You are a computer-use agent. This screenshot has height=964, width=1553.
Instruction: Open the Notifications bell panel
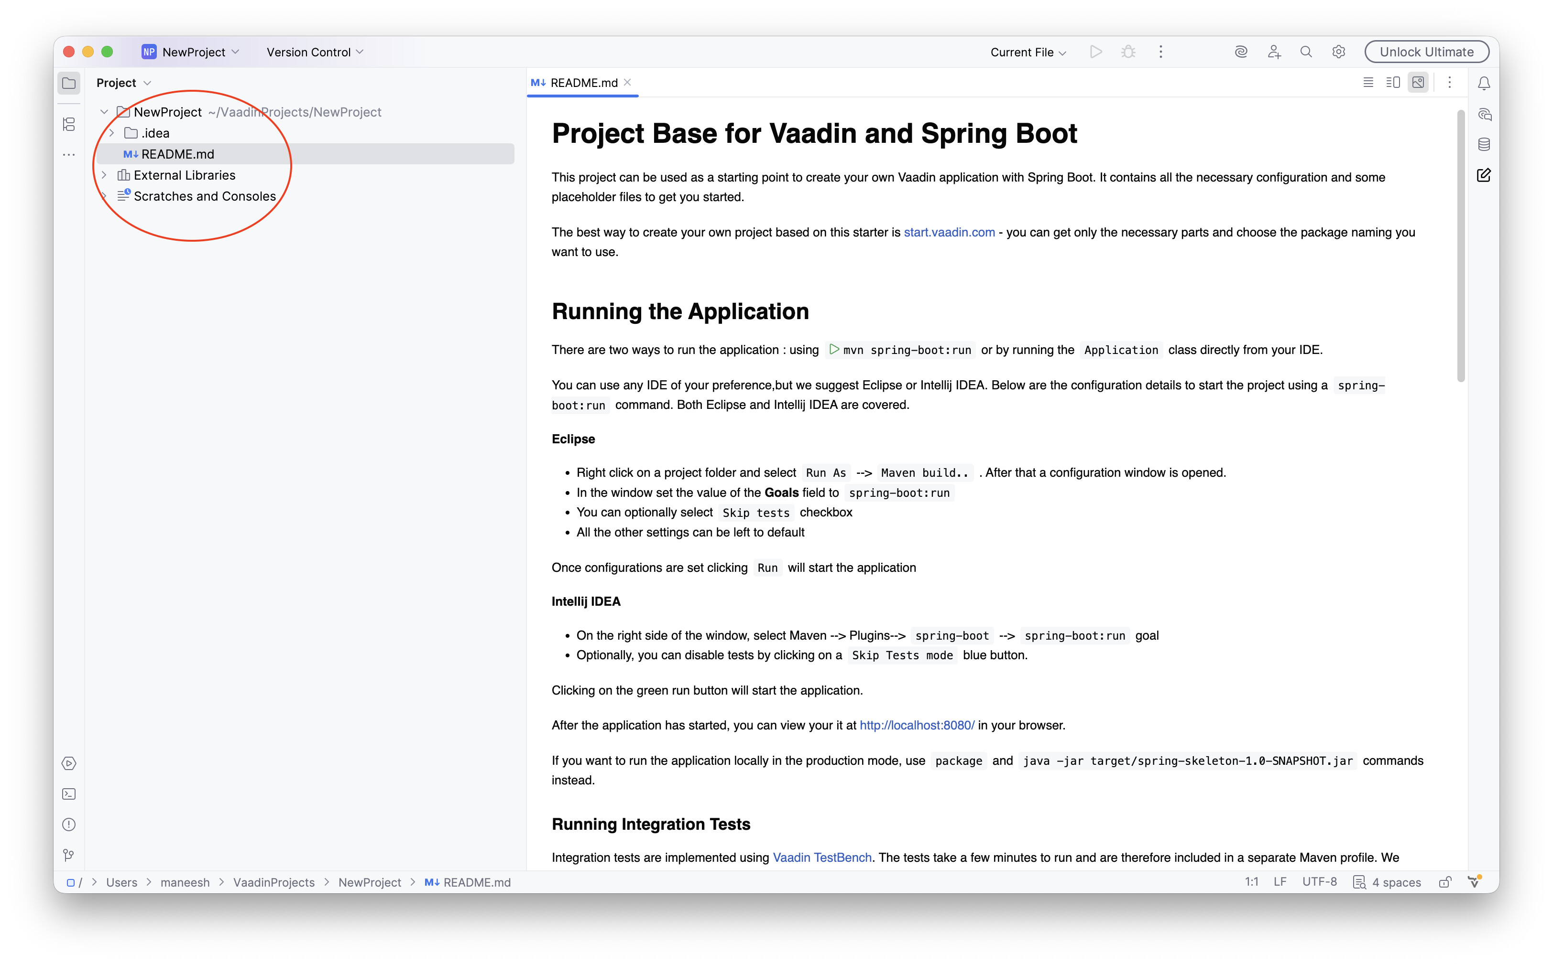tap(1484, 83)
